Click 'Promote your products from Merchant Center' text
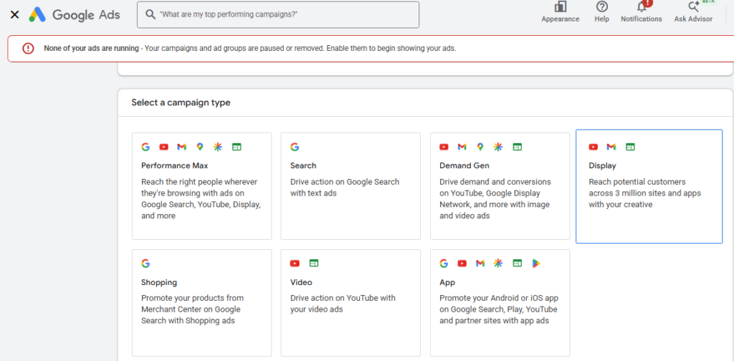This screenshot has height=361, width=734. coord(191,309)
